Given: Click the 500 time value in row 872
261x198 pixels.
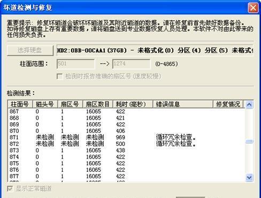Looking at the screenshot, I should pos(120,144).
